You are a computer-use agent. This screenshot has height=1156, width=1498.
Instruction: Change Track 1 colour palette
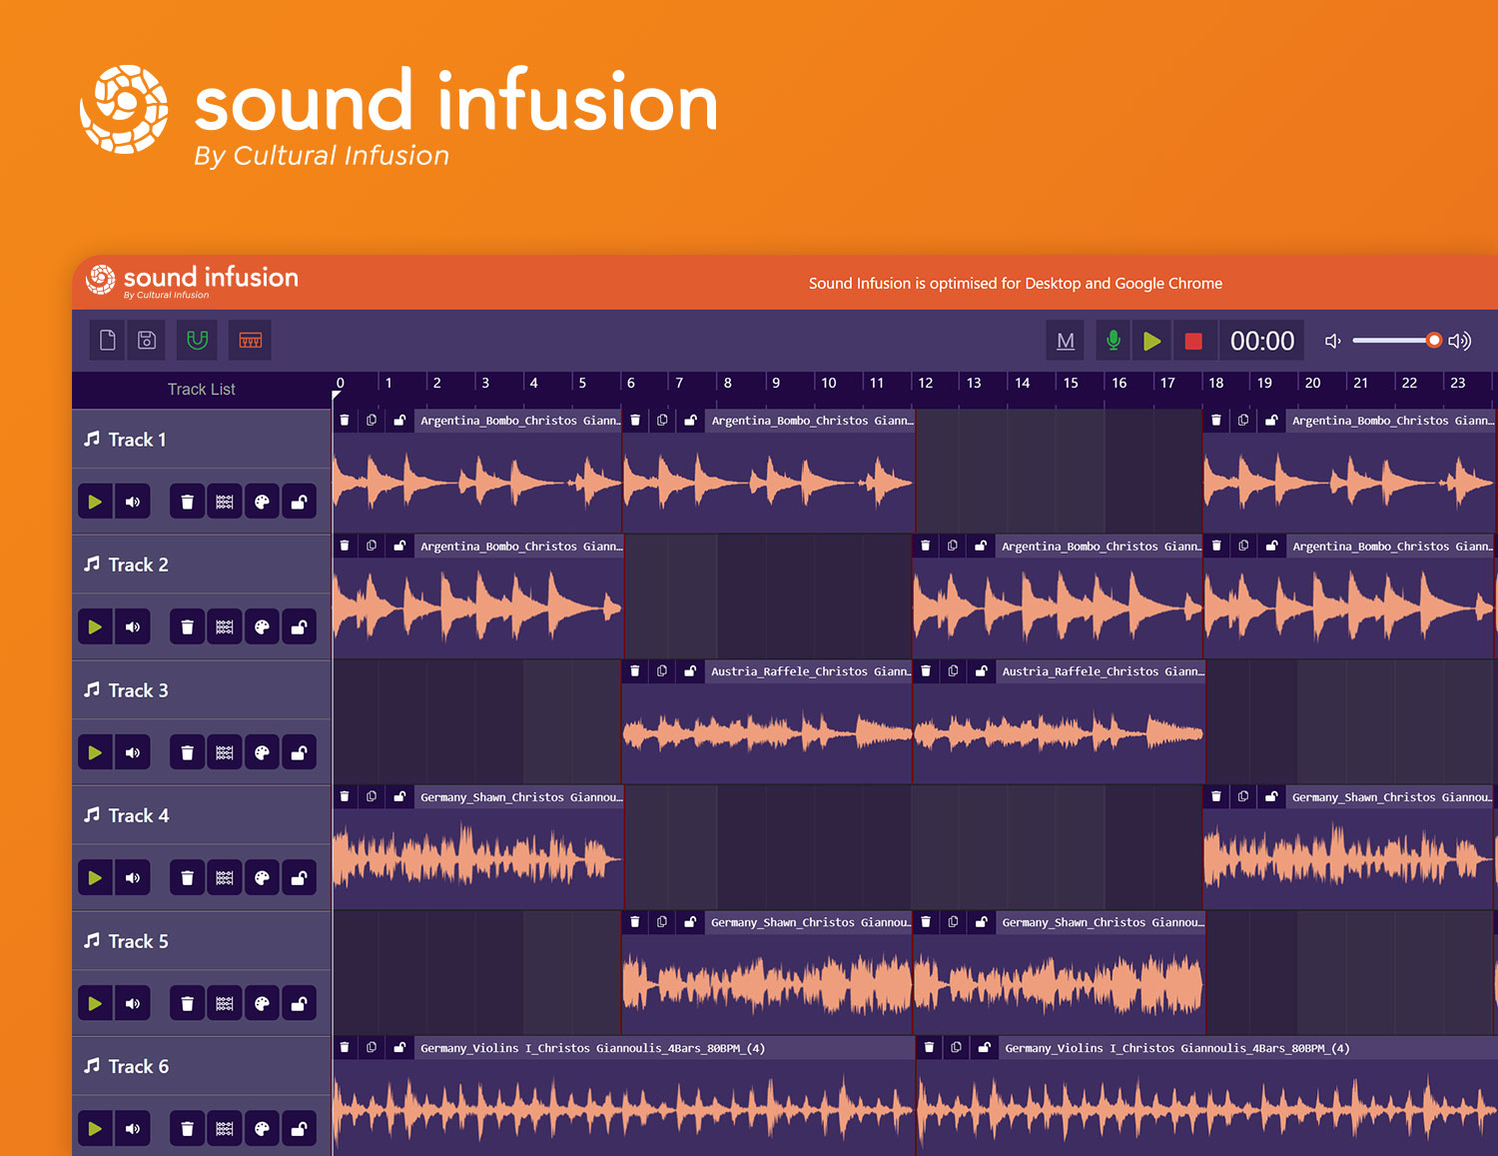coord(262,502)
